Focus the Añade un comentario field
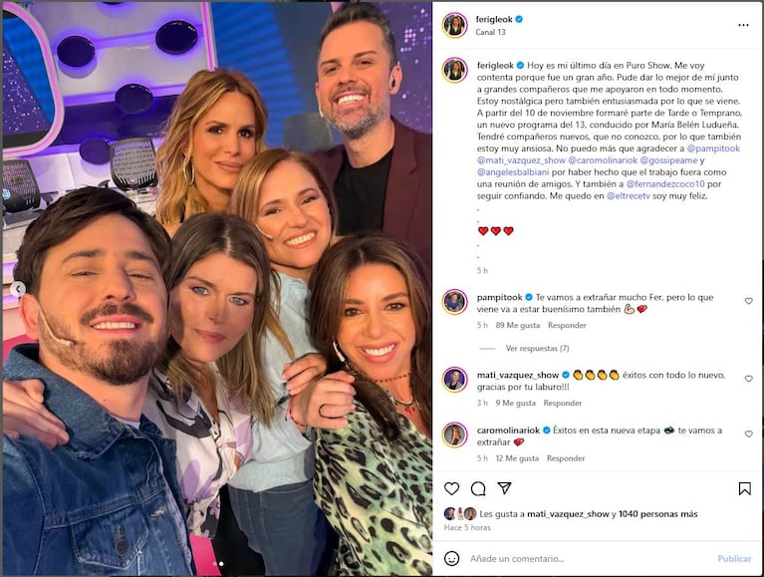Screen dimensions: 764x577 click(590, 558)
